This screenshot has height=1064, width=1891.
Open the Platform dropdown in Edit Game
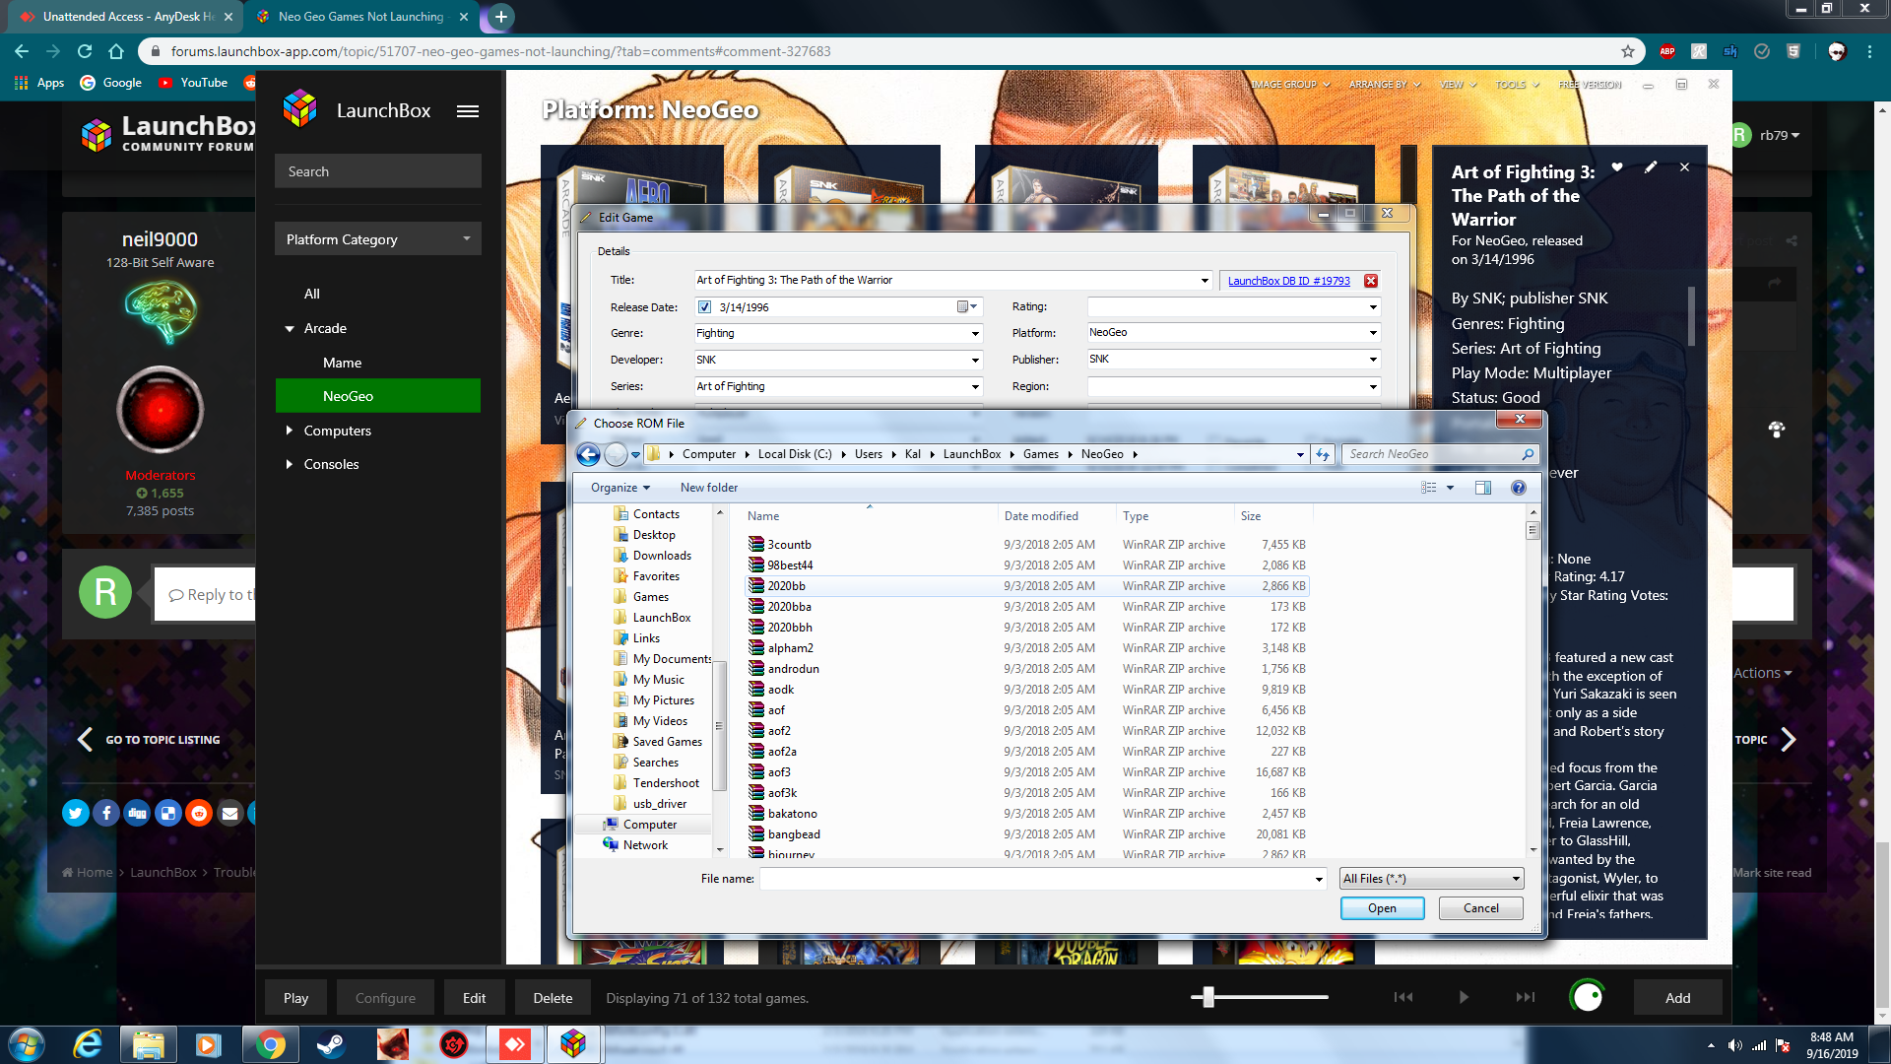(x=1373, y=333)
